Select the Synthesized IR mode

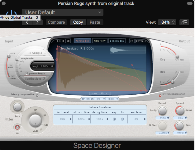click(35, 79)
